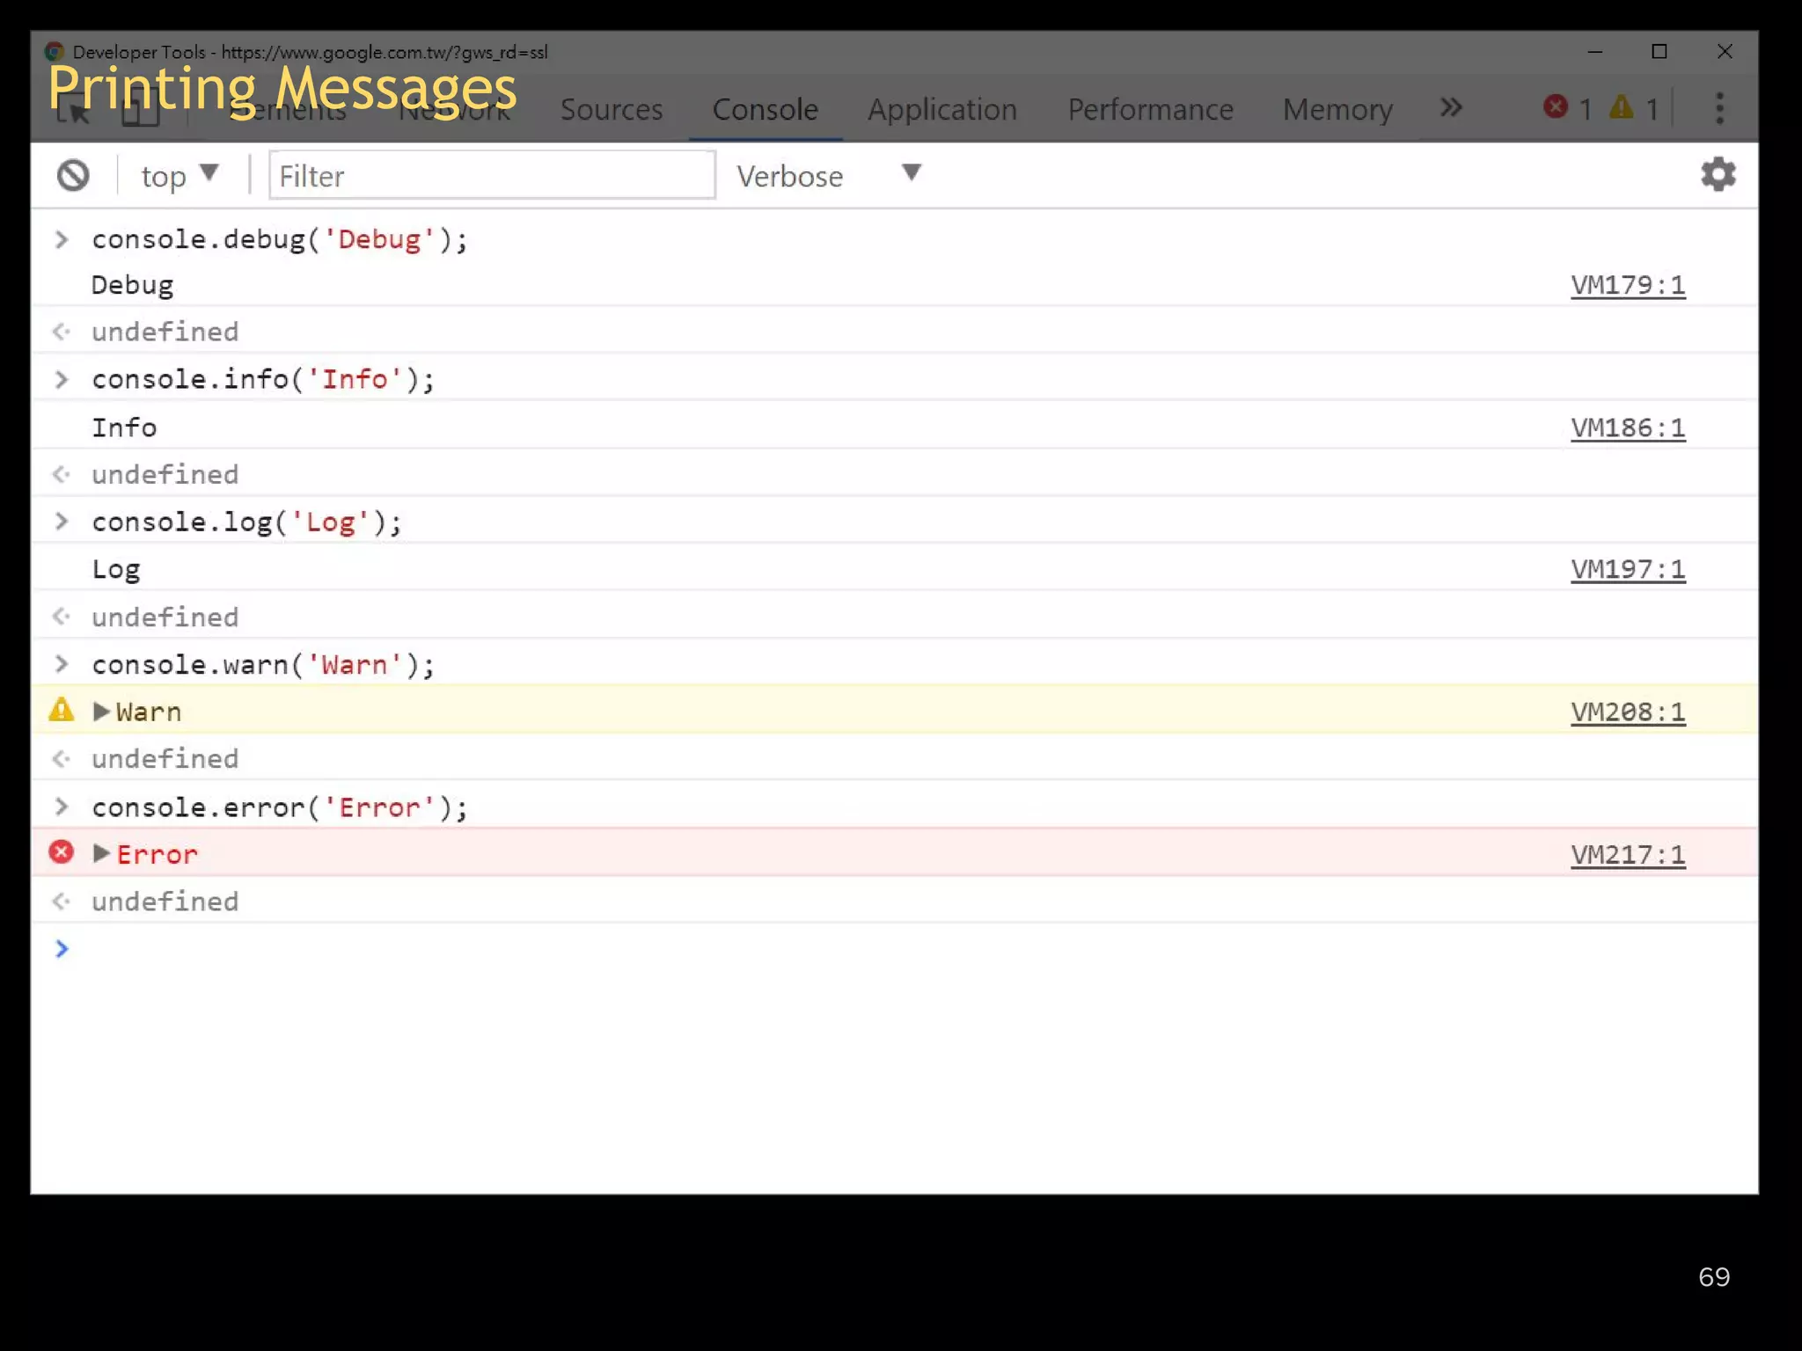This screenshot has width=1802, height=1351.
Task: Open source link VM179:1
Action: click(1628, 285)
